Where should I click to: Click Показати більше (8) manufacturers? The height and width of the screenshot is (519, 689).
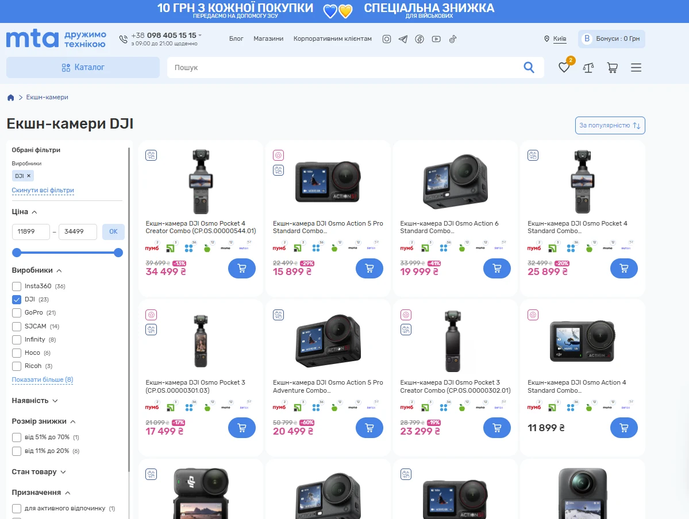tap(42, 380)
